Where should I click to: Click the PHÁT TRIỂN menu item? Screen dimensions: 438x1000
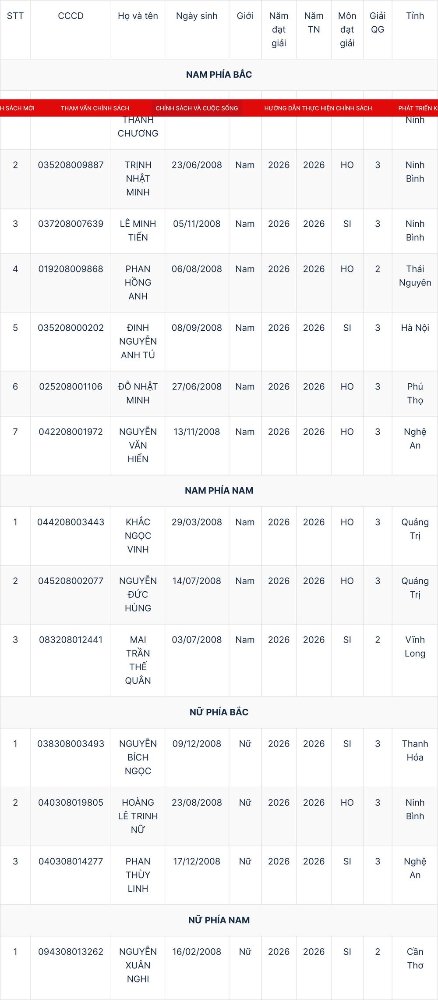click(418, 108)
